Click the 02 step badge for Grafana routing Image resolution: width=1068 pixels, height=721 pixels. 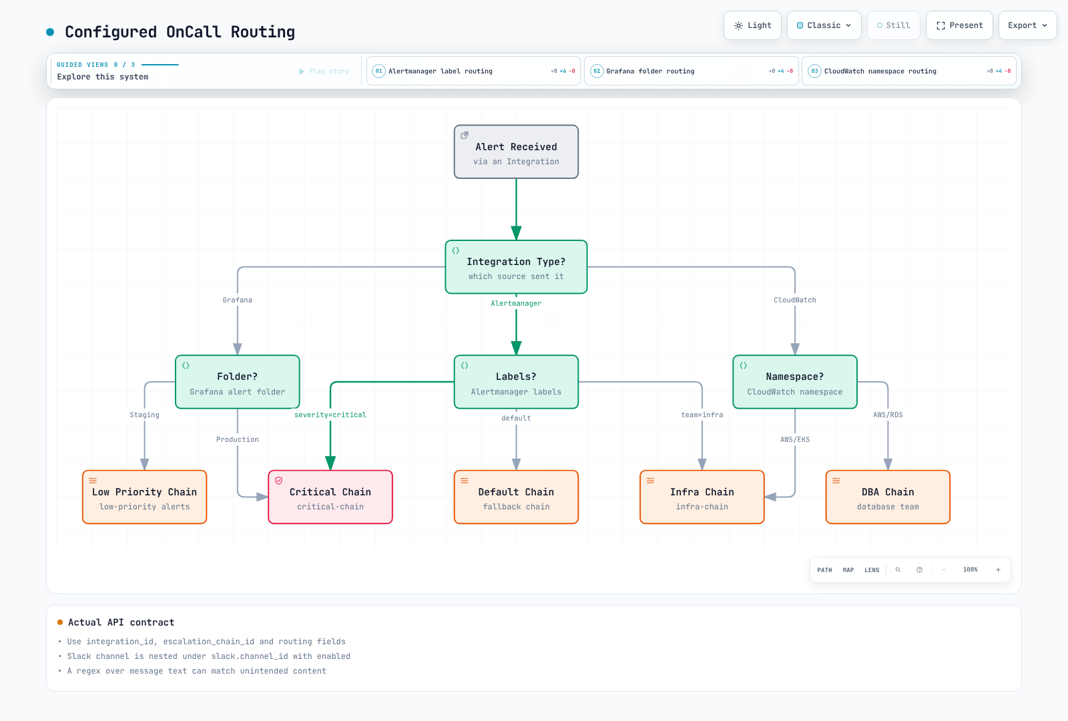[x=597, y=71]
